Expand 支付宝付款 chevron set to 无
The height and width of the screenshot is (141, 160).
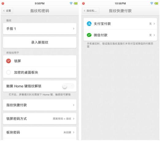click(154, 24)
